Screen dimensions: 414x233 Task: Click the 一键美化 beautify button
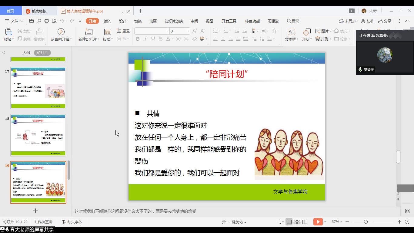coord(234,222)
